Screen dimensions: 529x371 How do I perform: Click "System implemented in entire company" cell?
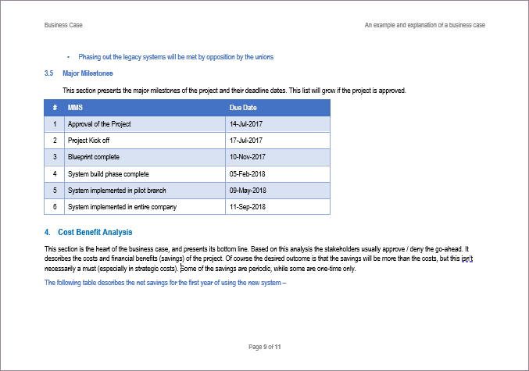click(x=122, y=207)
